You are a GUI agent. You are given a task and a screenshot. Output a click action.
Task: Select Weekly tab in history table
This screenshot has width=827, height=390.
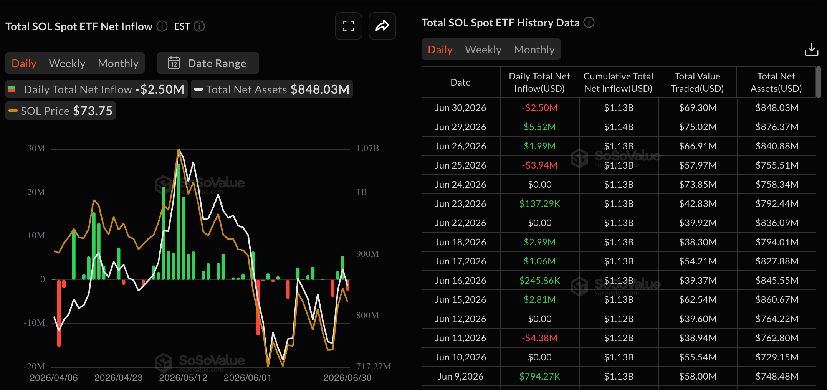click(483, 50)
